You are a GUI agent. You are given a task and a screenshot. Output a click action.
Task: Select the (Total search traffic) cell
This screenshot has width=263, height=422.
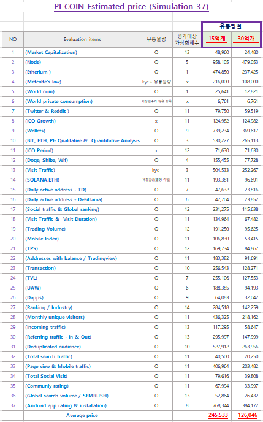(x=82, y=357)
